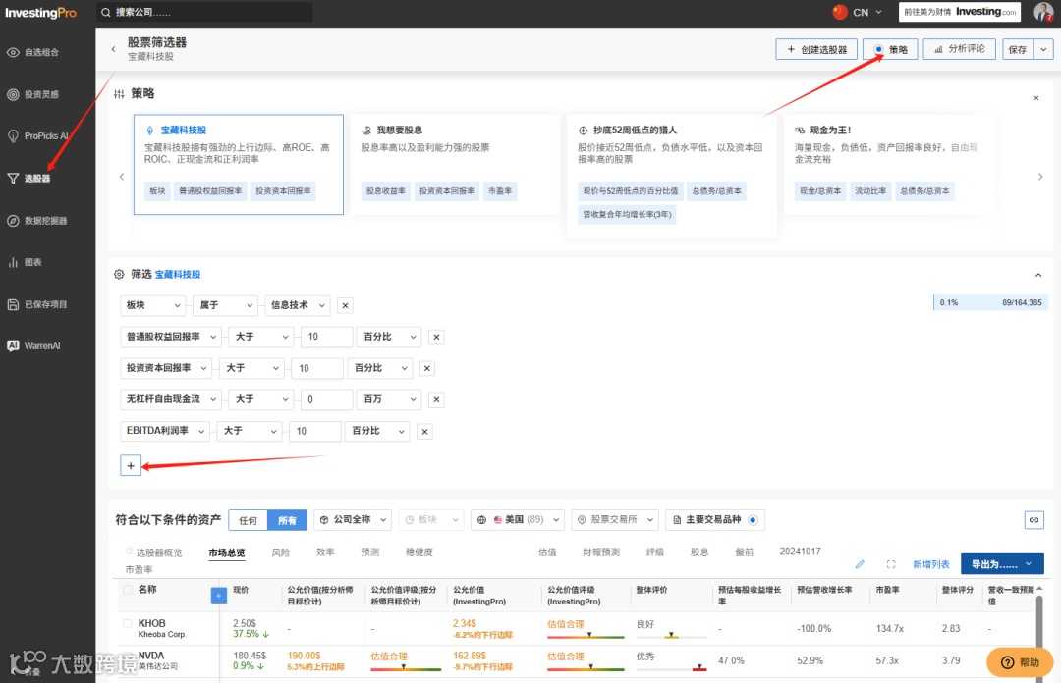Switch to the 效率 tab
The height and width of the screenshot is (683, 1061).
[x=325, y=552]
